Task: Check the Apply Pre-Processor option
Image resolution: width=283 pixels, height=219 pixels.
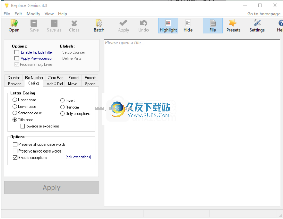Action: pyautogui.click(x=17, y=58)
